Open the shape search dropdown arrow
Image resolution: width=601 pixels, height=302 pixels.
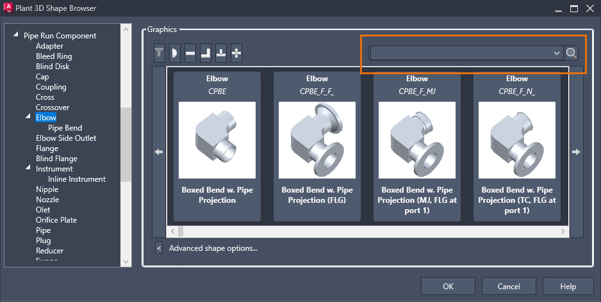pyautogui.click(x=557, y=53)
